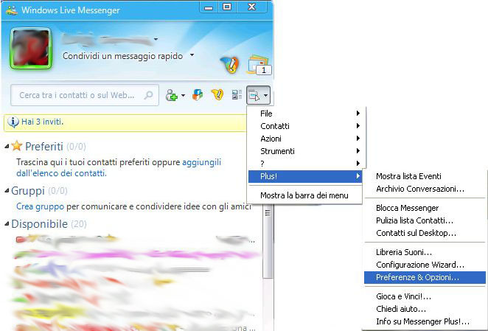Screen dimensions: 488x331
Task: Select Mostra lista Eventi
Action: click(425, 176)
